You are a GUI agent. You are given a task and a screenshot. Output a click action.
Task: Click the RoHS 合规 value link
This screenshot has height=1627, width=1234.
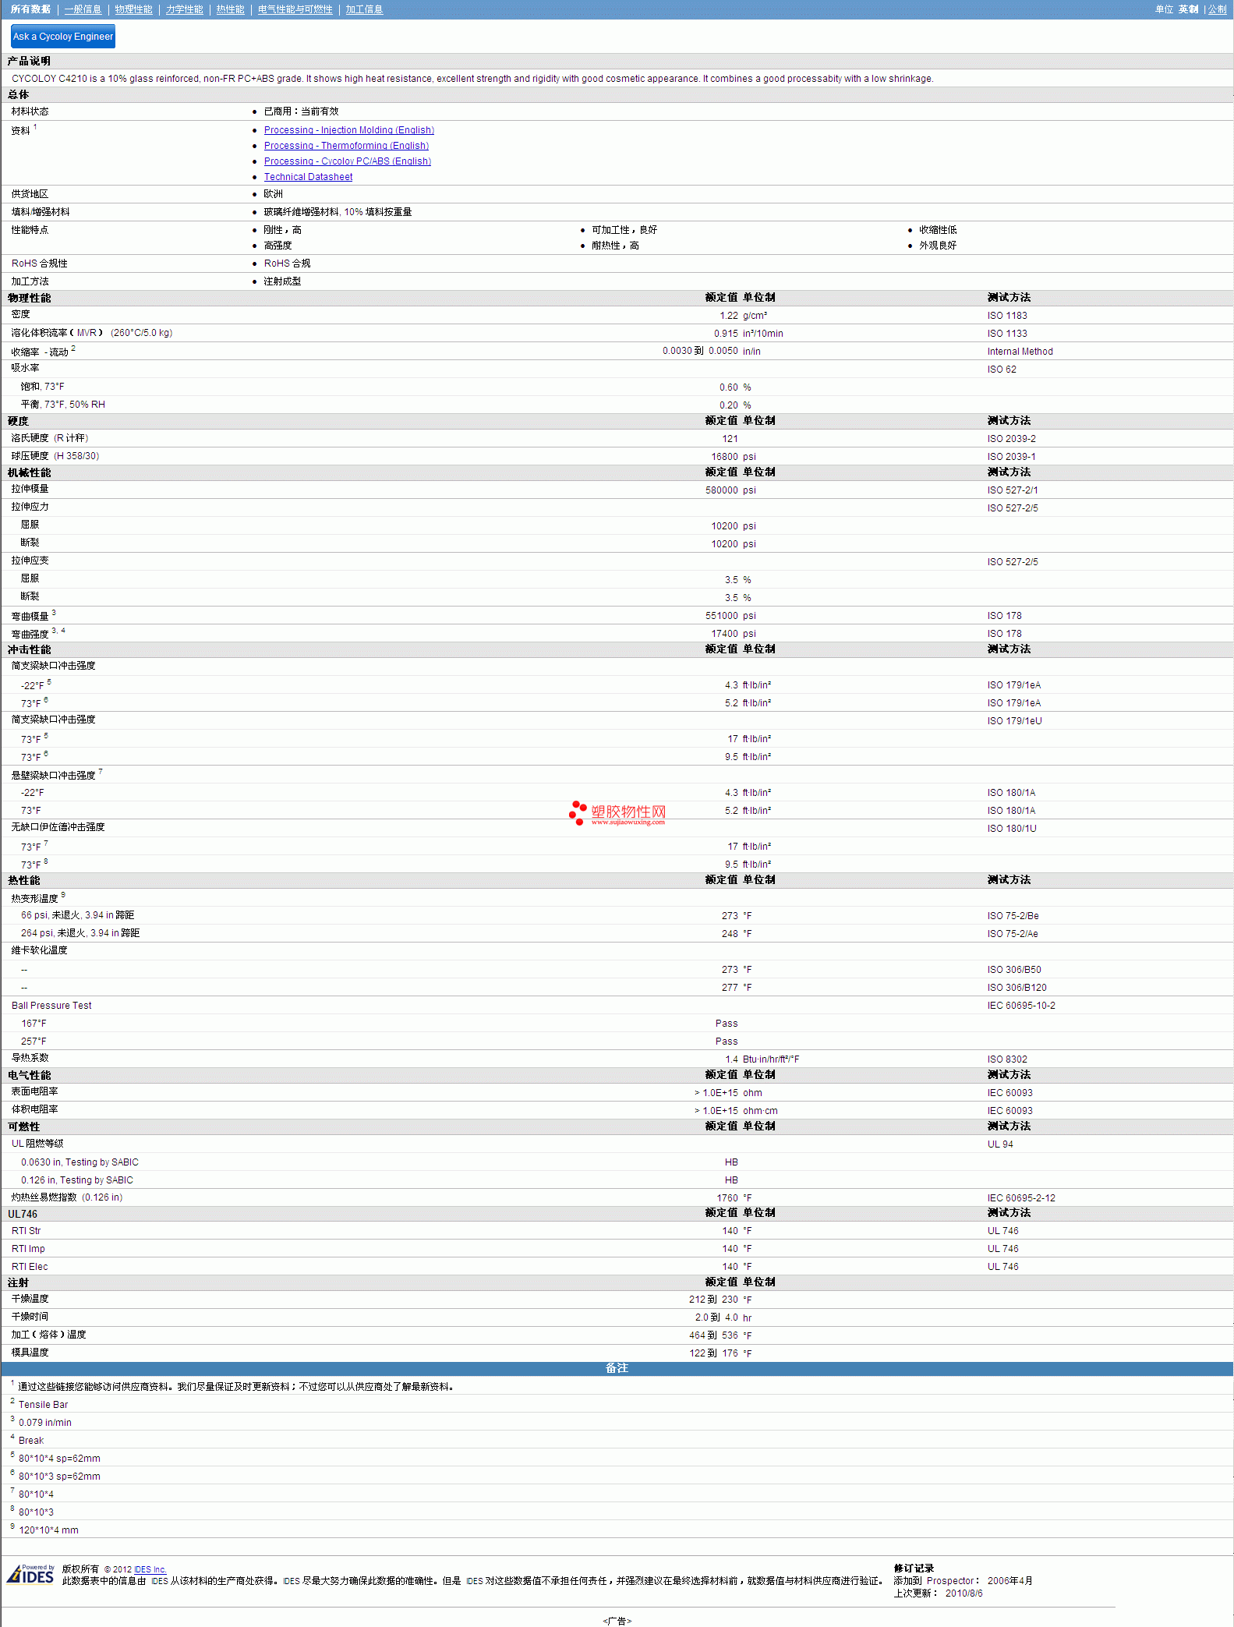point(287,264)
